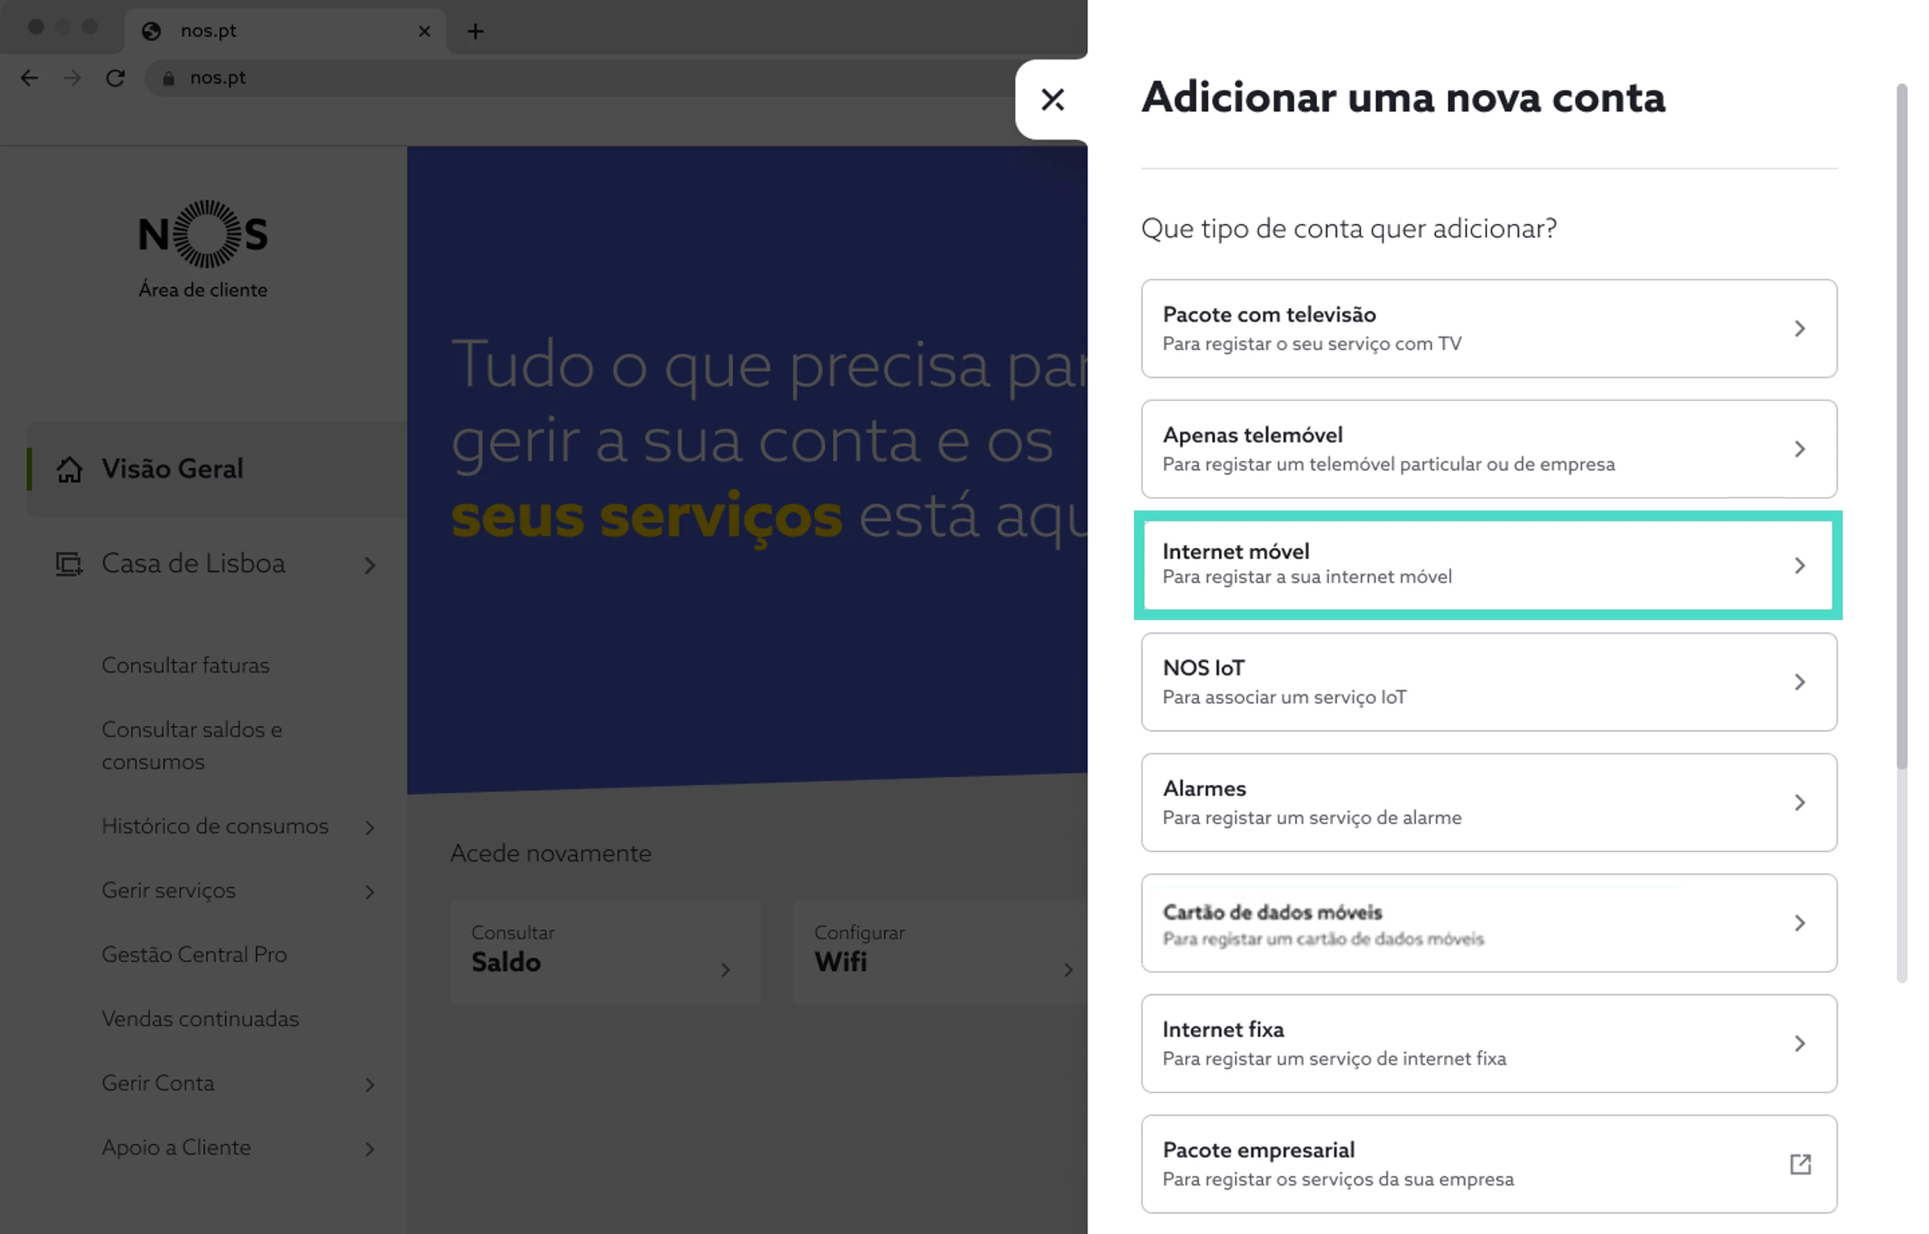
Task: Expand the Apoio a Cliente submenu
Action: (370, 1149)
